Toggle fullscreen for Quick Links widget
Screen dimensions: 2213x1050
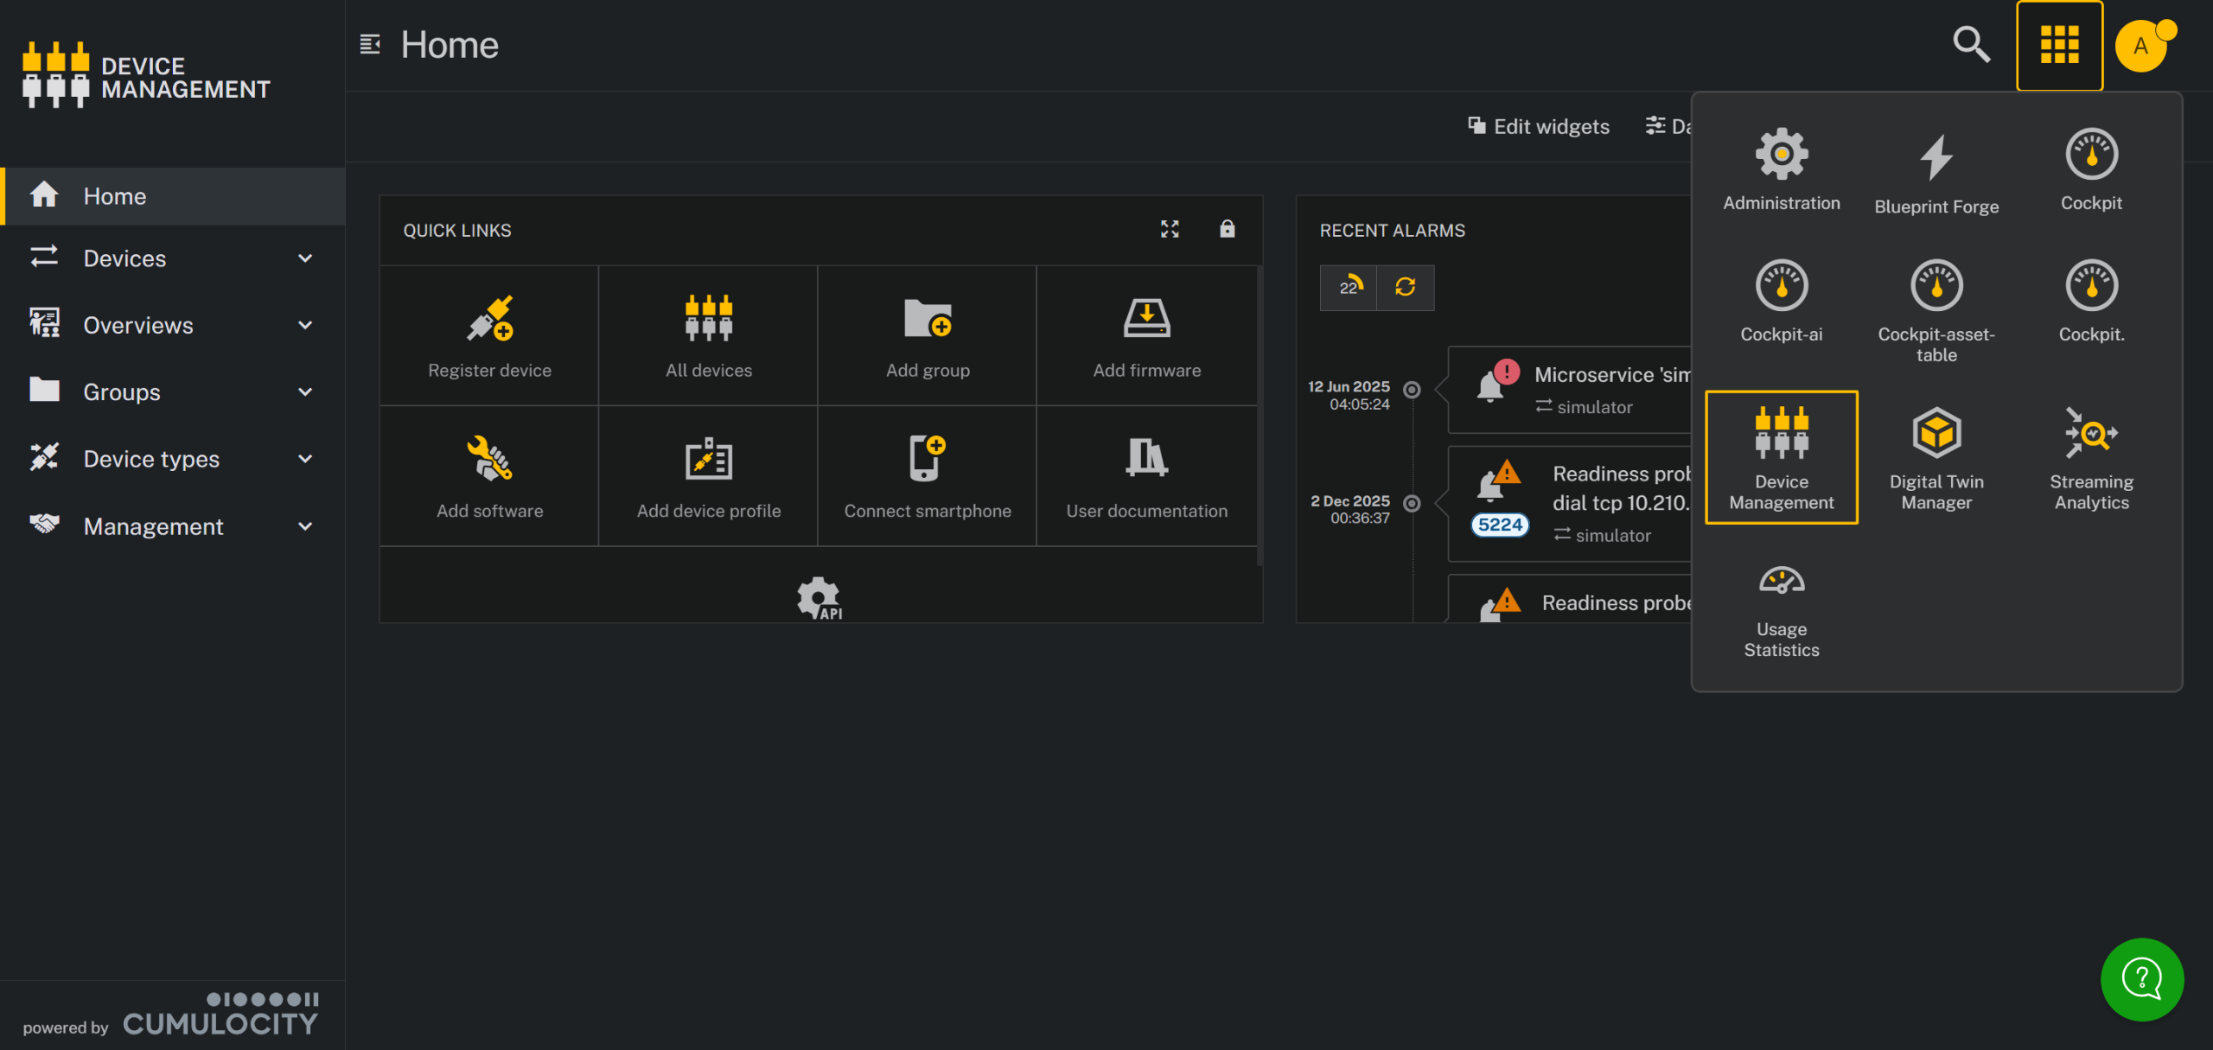1169,229
